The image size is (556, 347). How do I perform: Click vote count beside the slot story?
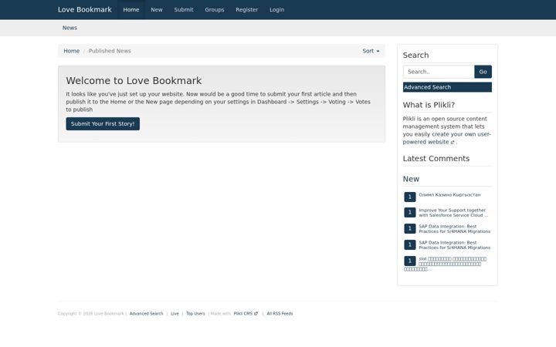[409, 261]
